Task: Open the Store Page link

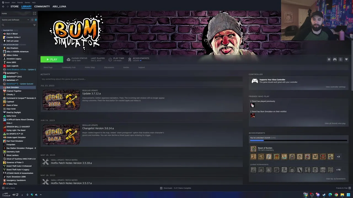Action: click(x=48, y=67)
